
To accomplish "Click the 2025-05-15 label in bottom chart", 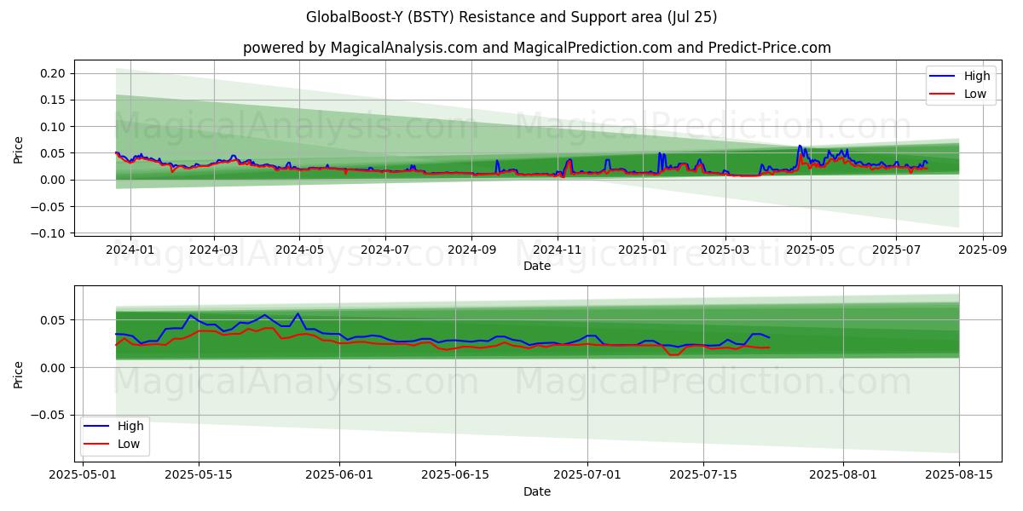I will (x=199, y=475).
